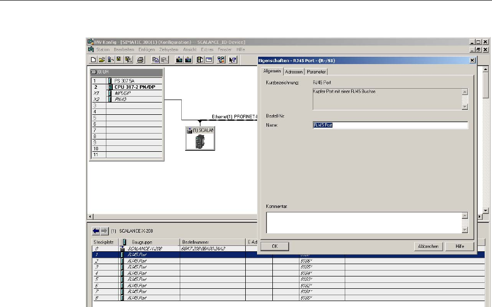
Task: Select RJ45 Port row in slot 8
Action: pos(289,298)
